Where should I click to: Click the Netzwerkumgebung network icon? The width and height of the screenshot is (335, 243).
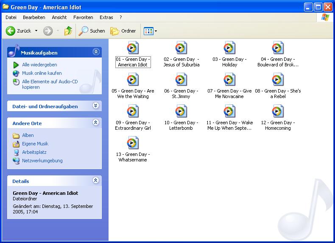click(16, 161)
